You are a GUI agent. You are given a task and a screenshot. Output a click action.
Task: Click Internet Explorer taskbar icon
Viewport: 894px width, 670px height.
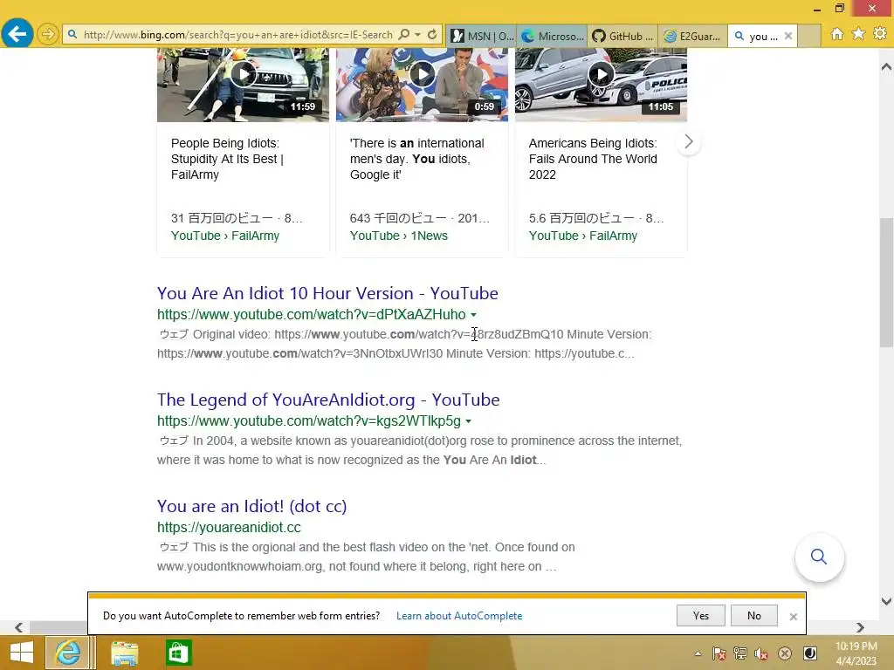(x=68, y=653)
